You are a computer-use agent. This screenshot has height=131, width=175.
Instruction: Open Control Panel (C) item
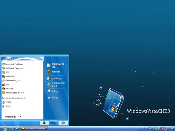[x=54, y=79]
